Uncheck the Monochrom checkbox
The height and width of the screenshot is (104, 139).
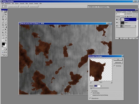90,98
